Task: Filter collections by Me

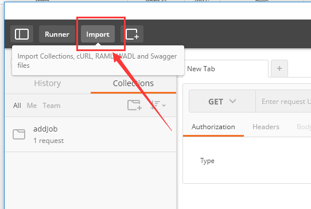Action: click(x=32, y=106)
